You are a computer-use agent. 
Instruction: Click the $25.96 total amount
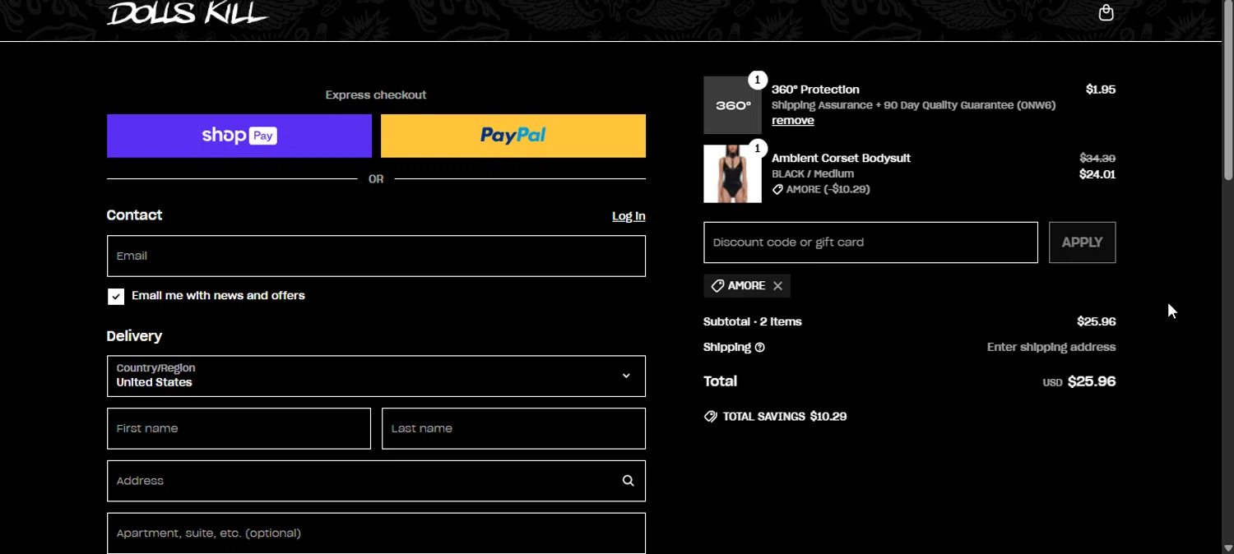tap(1091, 381)
